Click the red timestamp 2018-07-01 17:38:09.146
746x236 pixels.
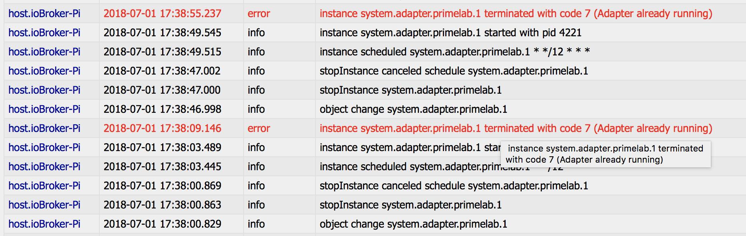(162, 128)
